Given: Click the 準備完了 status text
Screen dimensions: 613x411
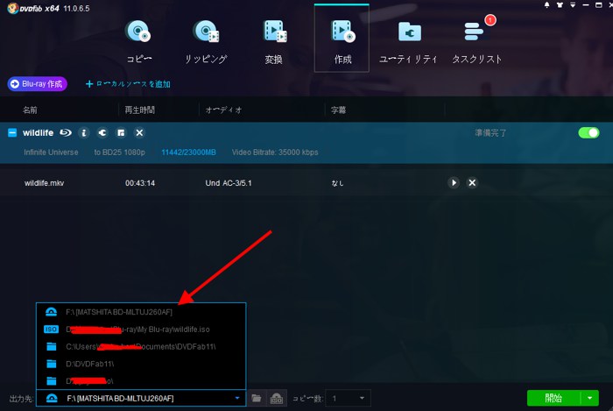Looking at the screenshot, I should 490,133.
